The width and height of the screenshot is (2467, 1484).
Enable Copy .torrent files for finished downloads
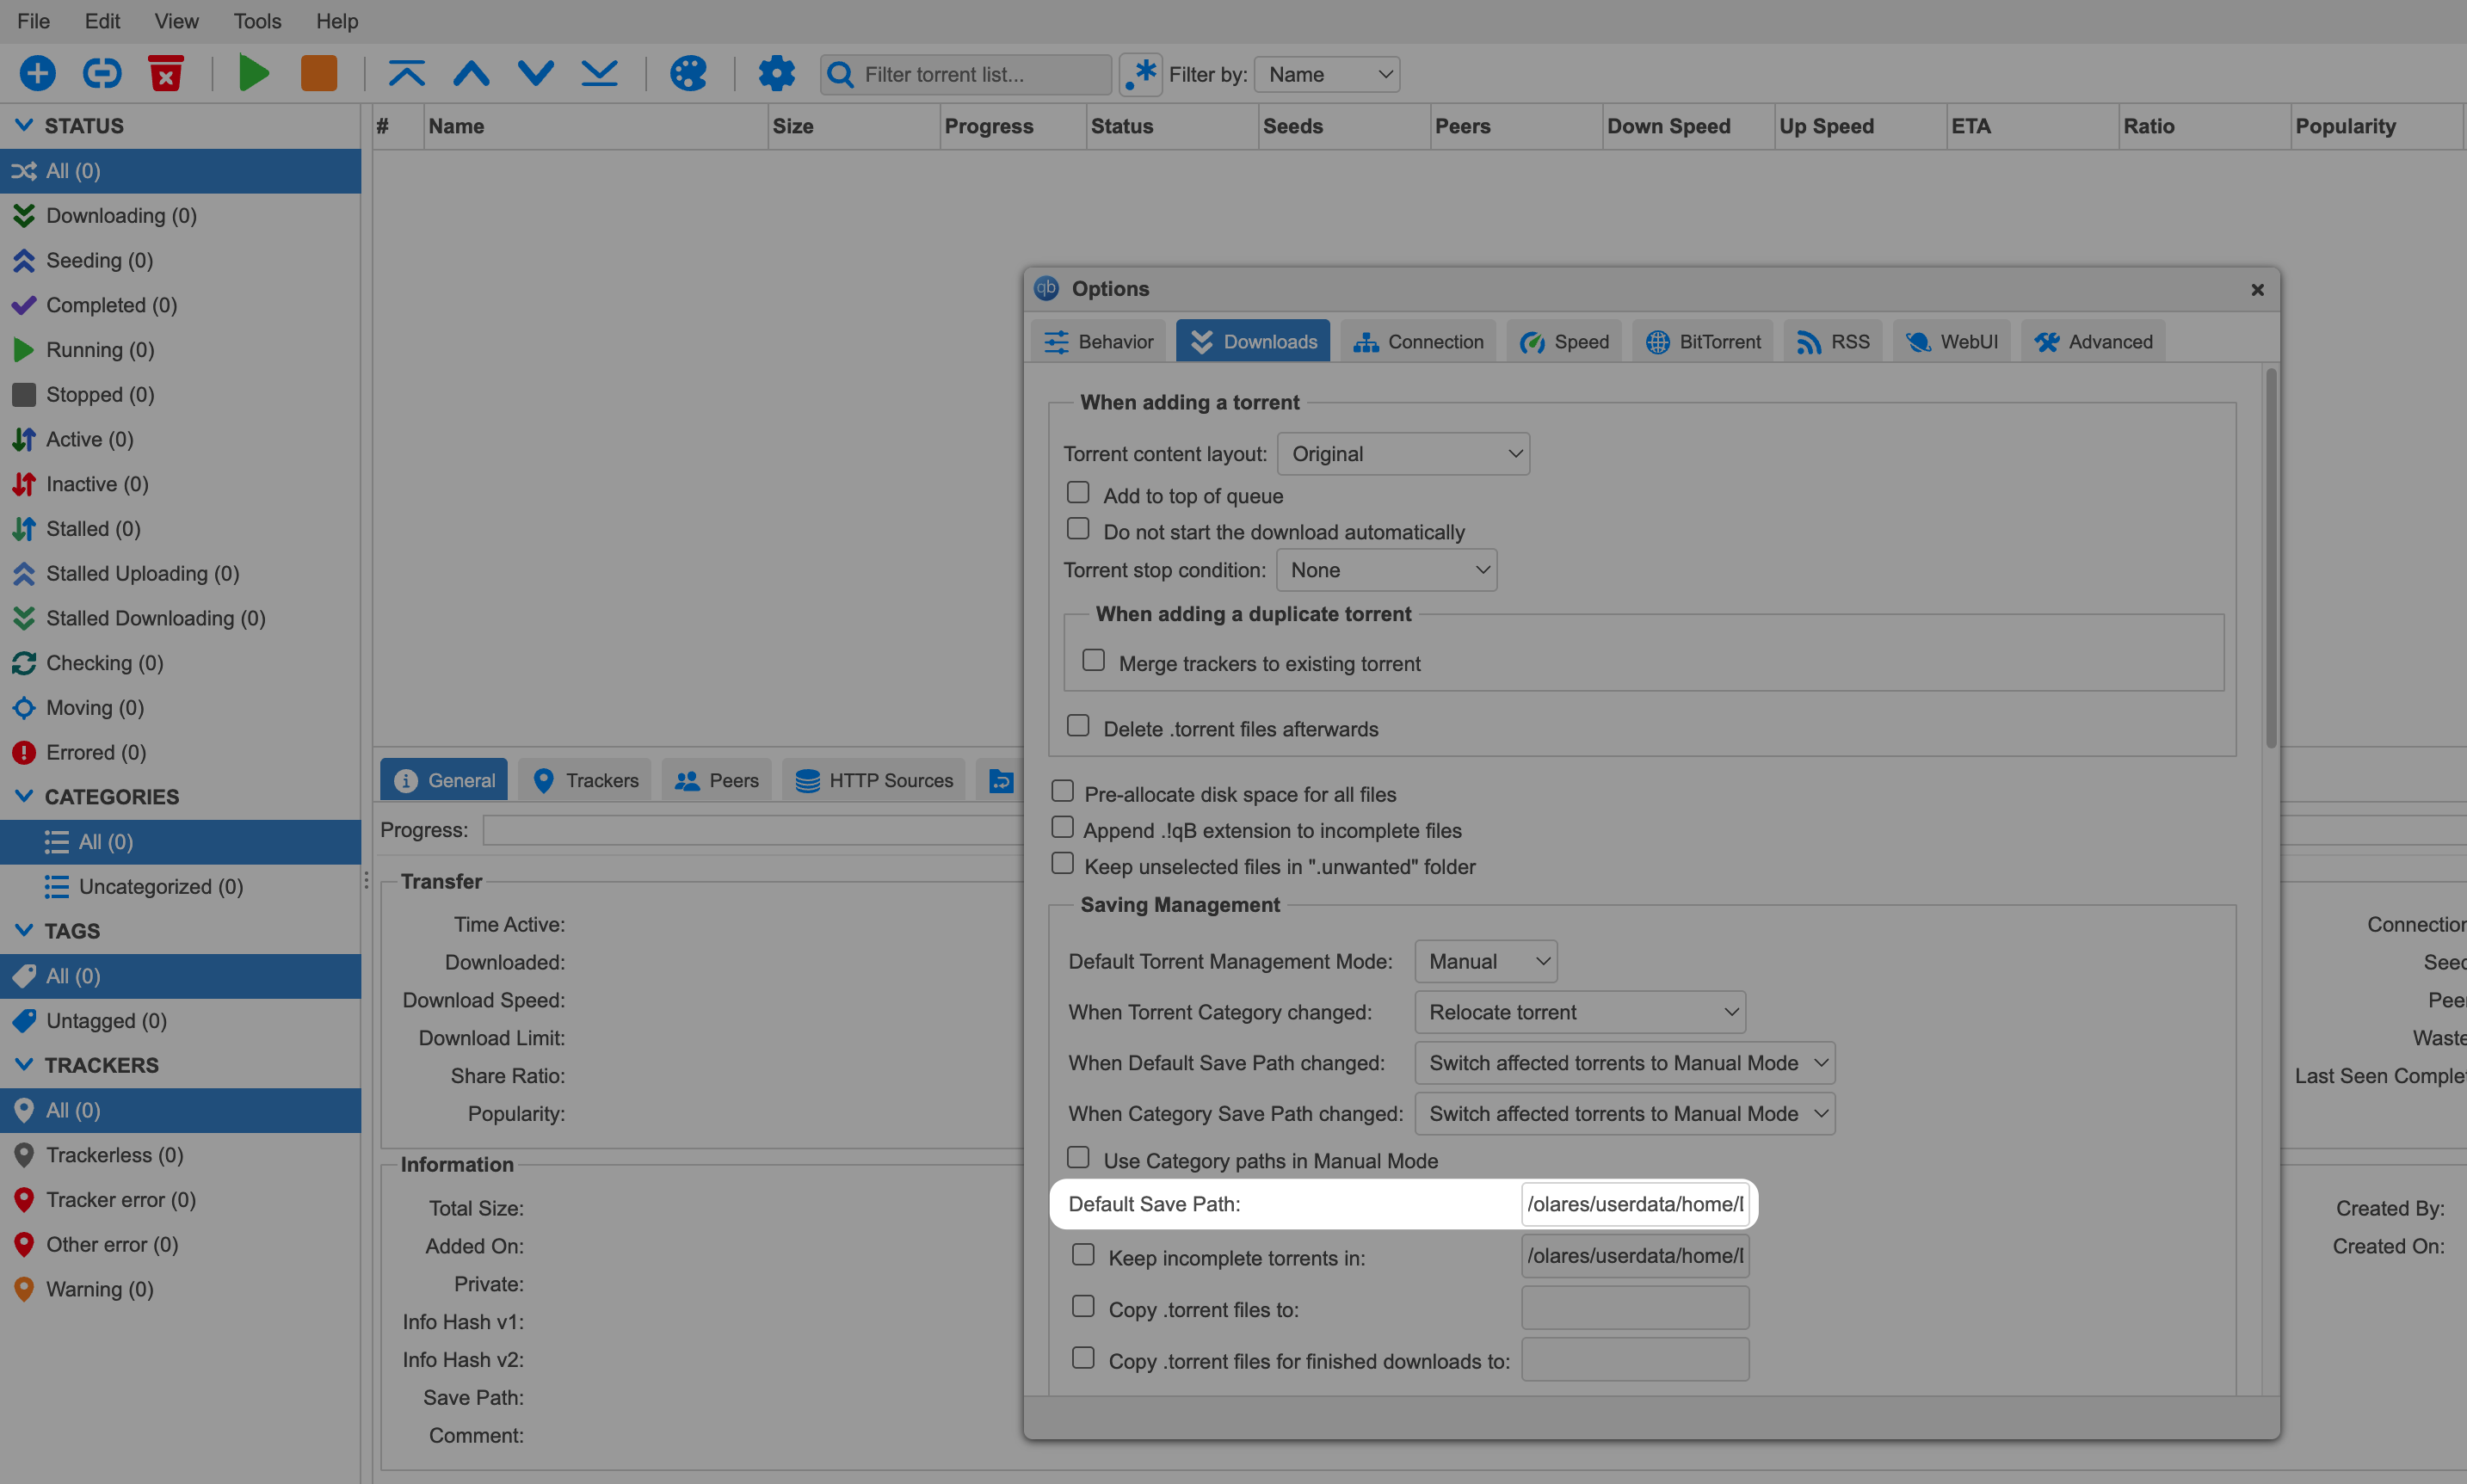pos(1084,1358)
